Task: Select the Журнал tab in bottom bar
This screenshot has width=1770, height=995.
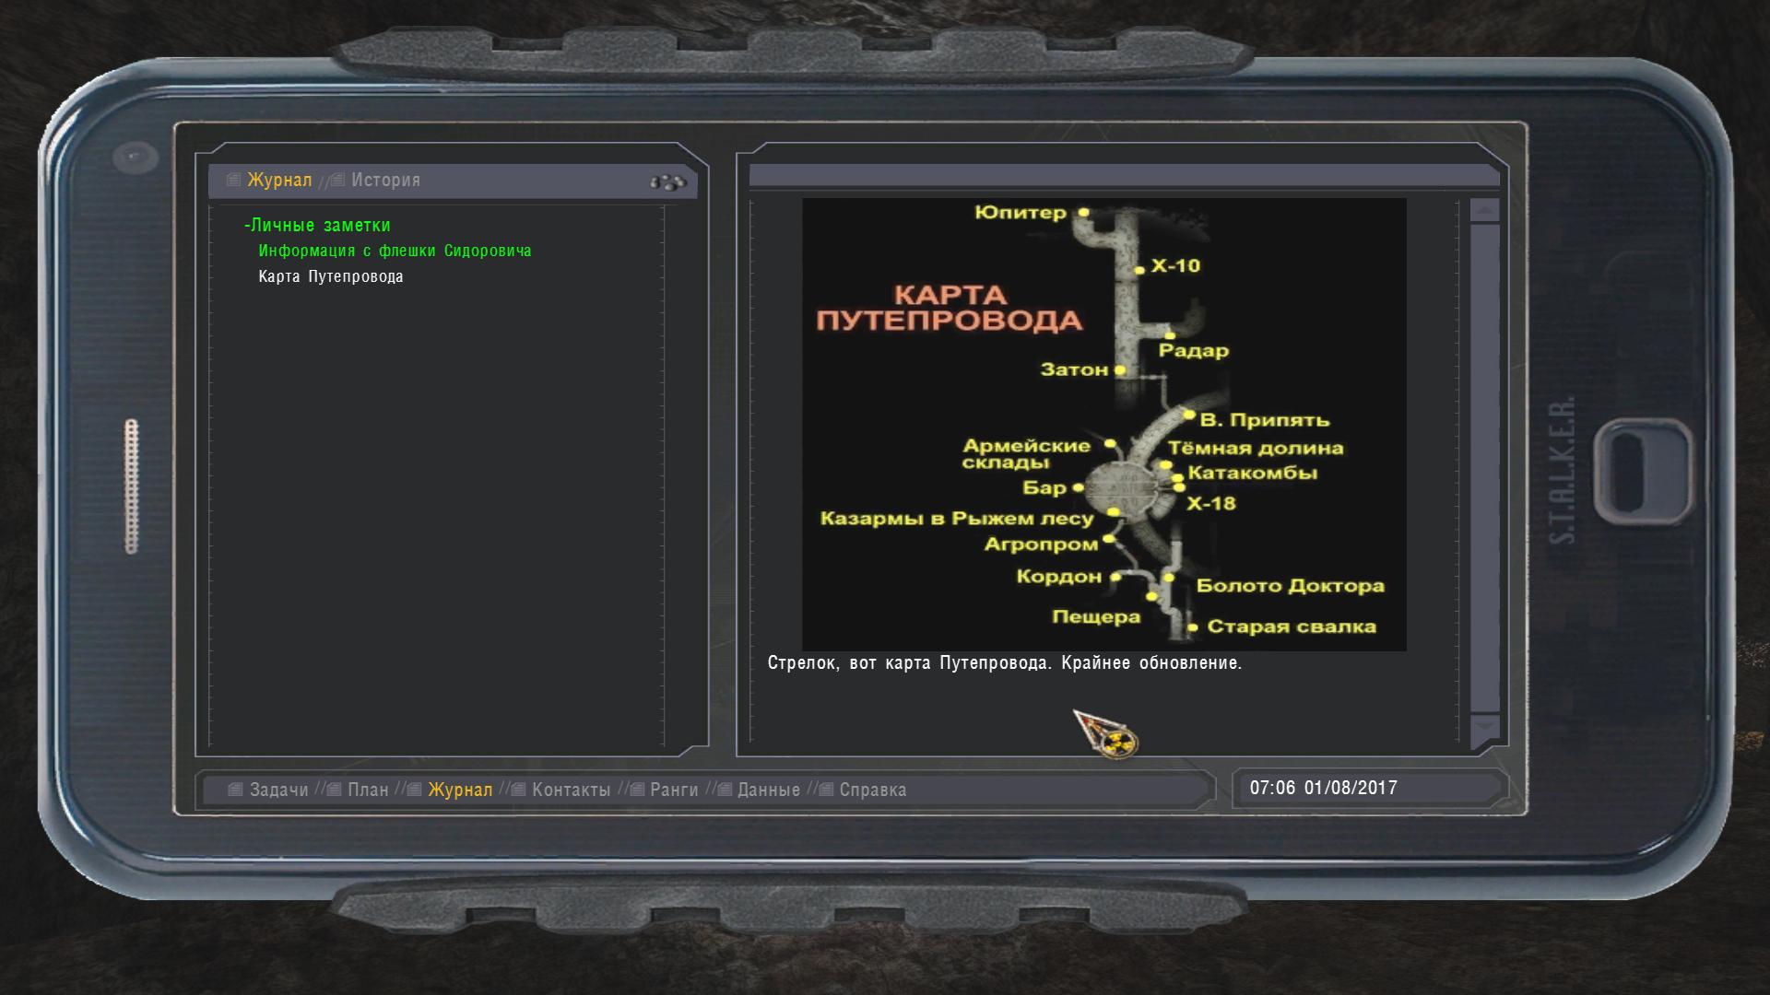Action: [460, 790]
